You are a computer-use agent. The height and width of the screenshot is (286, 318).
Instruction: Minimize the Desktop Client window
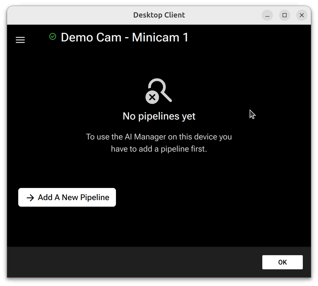[x=267, y=15]
